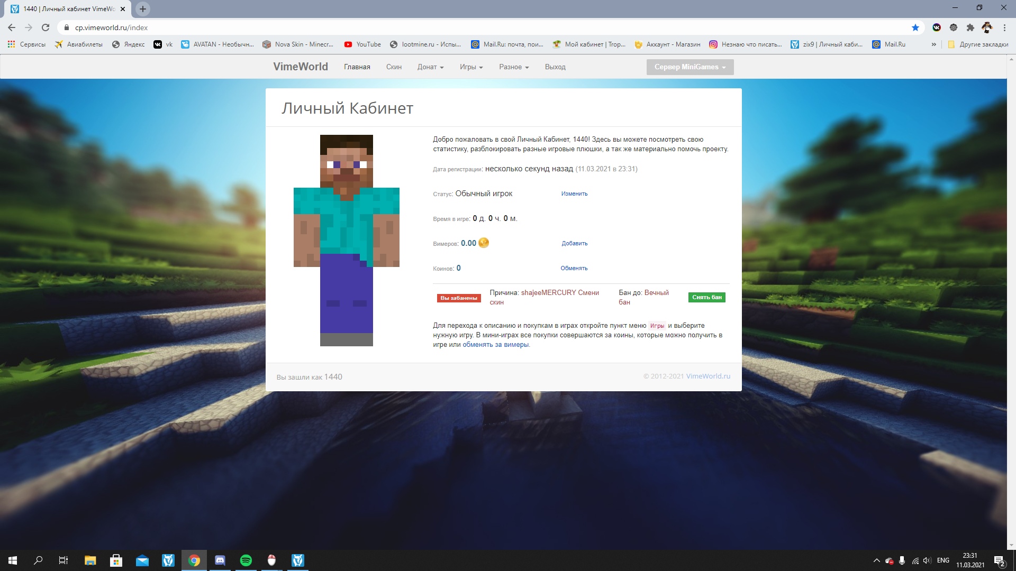Open the lootmine.ru bookmark

click(x=425, y=44)
